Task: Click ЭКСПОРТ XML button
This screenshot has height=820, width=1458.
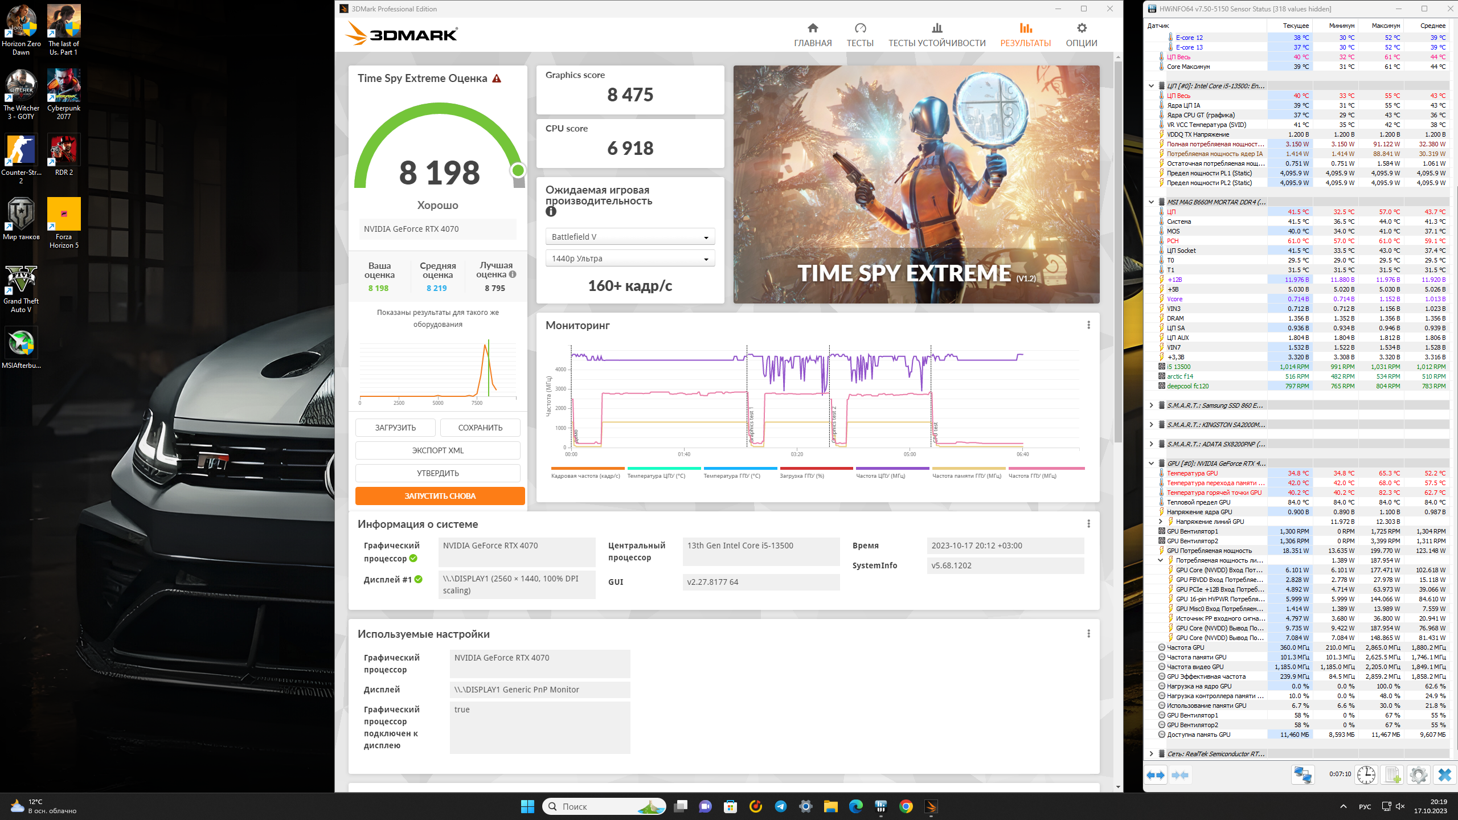Action: point(437,450)
